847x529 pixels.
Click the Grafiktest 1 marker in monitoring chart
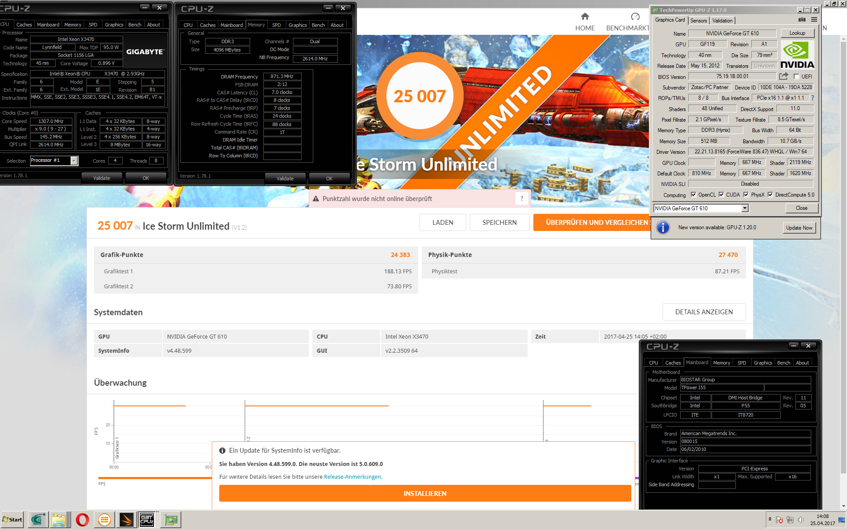tap(117, 448)
